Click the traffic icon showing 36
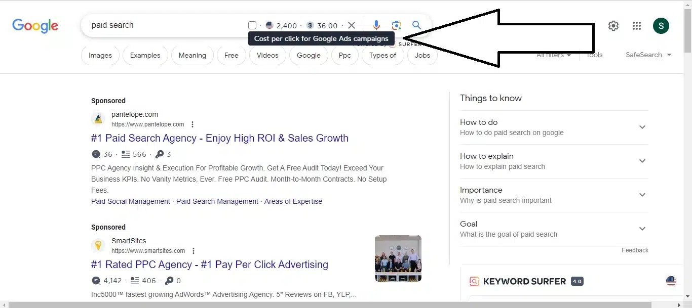692x308 pixels. point(96,154)
